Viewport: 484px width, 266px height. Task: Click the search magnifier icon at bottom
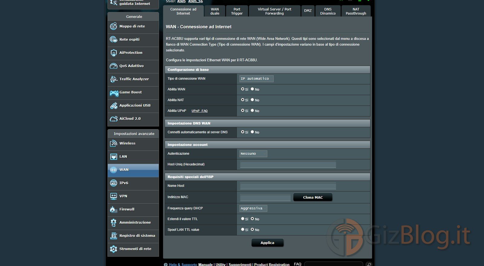[x=368, y=264]
